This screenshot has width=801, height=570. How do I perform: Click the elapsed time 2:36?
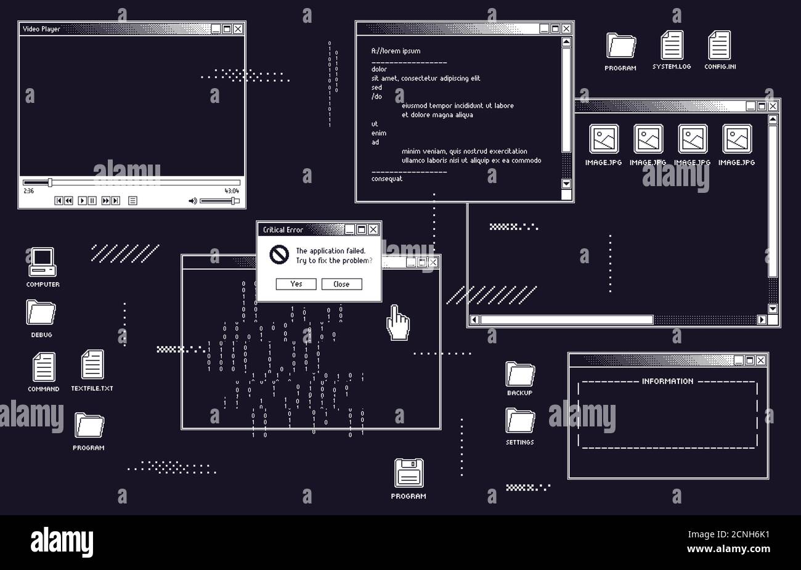[x=28, y=191]
